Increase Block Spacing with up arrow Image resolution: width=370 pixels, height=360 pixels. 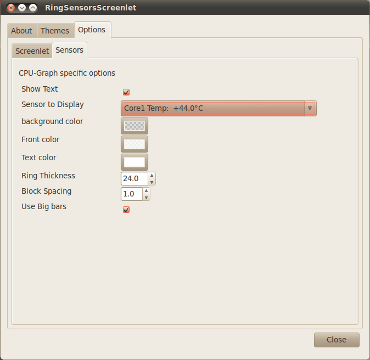pyautogui.click(x=146, y=192)
